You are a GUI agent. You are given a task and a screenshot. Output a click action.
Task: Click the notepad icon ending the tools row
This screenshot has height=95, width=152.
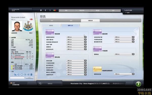coord(31,74)
